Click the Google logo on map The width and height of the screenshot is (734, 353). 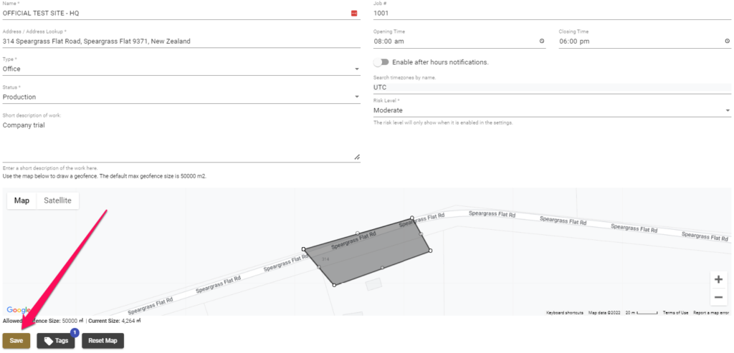(18, 310)
